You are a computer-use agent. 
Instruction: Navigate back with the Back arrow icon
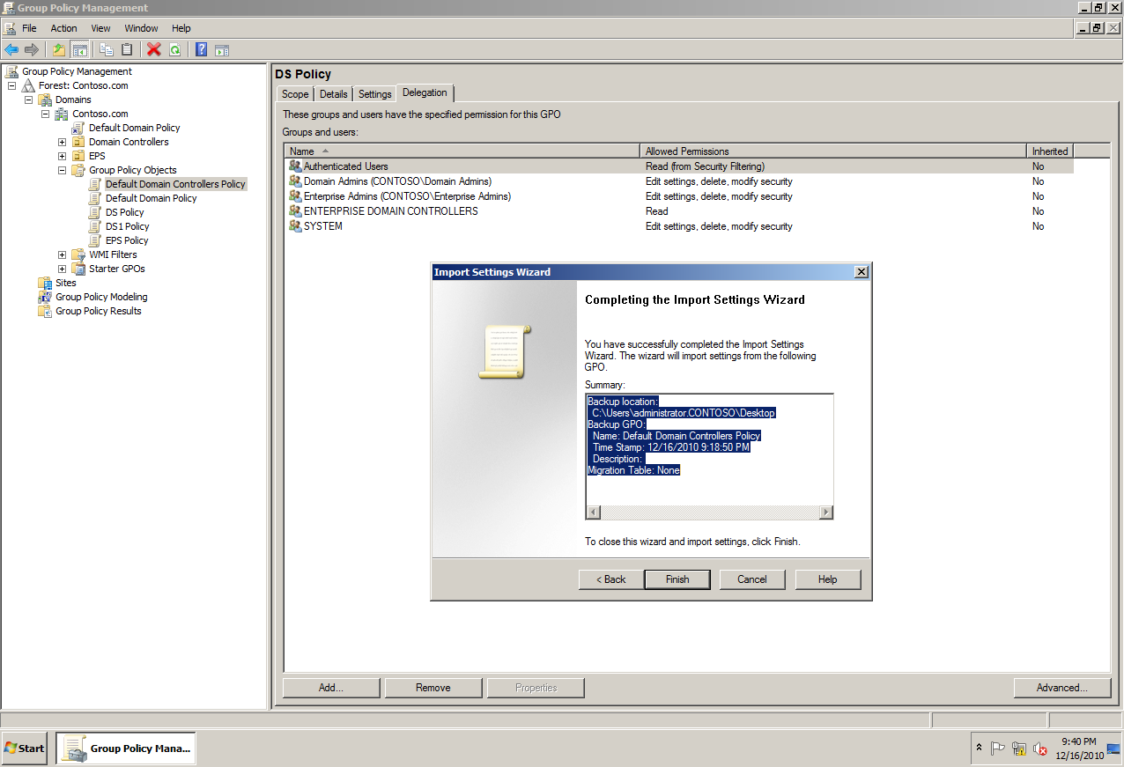pyautogui.click(x=11, y=49)
